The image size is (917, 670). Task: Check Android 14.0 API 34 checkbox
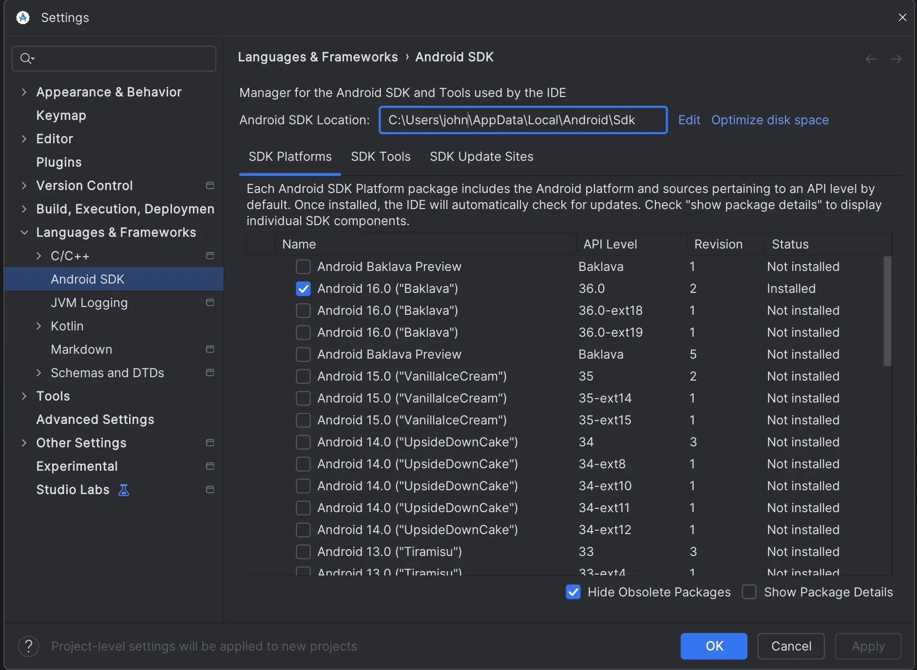(303, 442)
